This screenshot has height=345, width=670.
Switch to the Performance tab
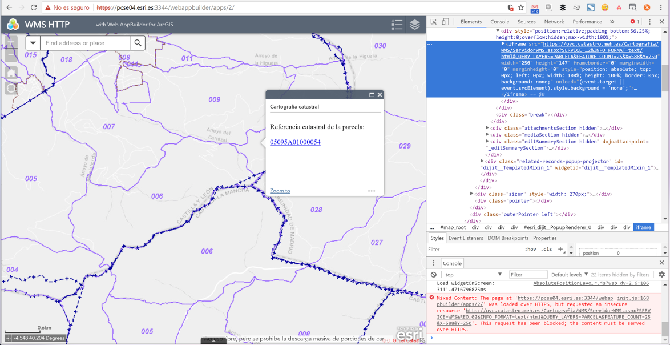(587, 22)
